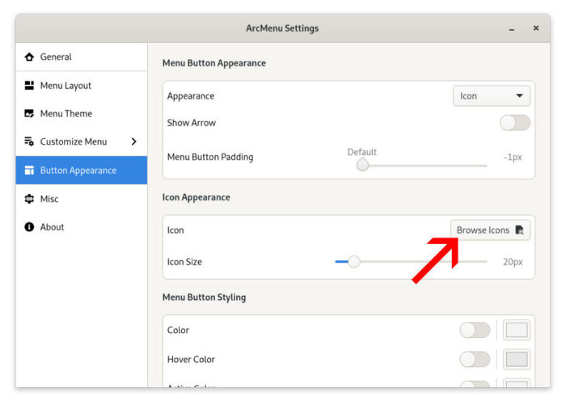The width and height of the screenshot is (566, 405).
Task: Click the Menu Button Padding slider handle
Action: (x=362, y=166)
